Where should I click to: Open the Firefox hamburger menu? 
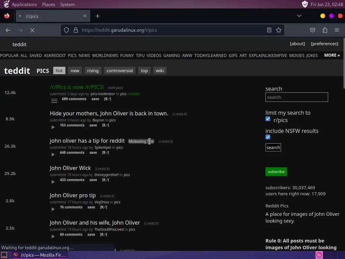point(337,30)
